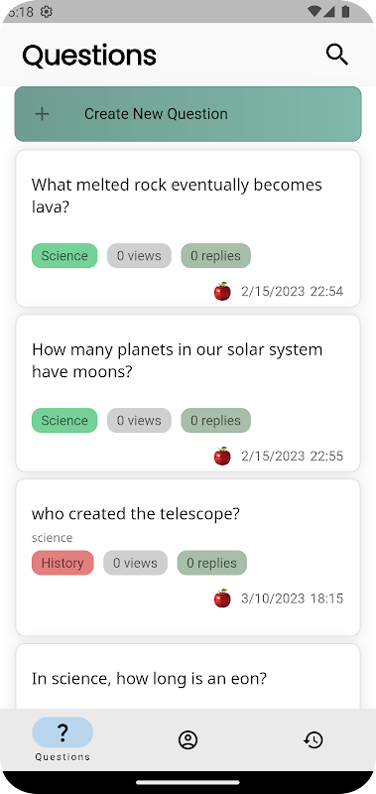The image size is (376, 794).
Task: Open the planets with moons question
Action: (188, 393)
